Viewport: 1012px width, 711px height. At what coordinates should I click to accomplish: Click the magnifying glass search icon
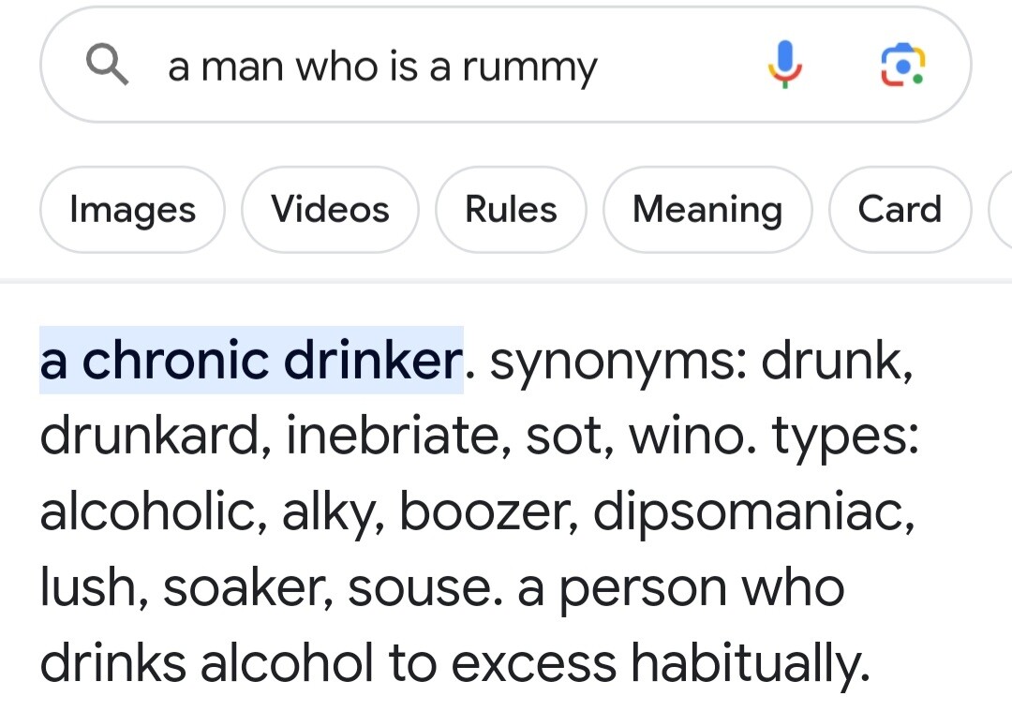(106, 66)
